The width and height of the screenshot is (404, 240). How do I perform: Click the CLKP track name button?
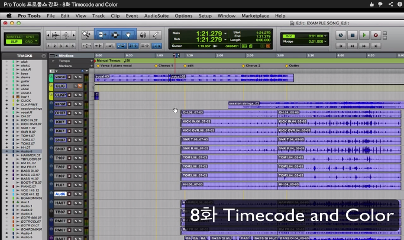(60, 95)
